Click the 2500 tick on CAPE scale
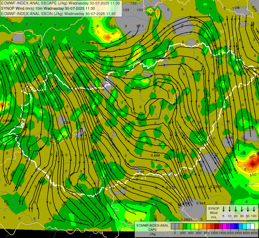The image size is (259, 238). 238,233
